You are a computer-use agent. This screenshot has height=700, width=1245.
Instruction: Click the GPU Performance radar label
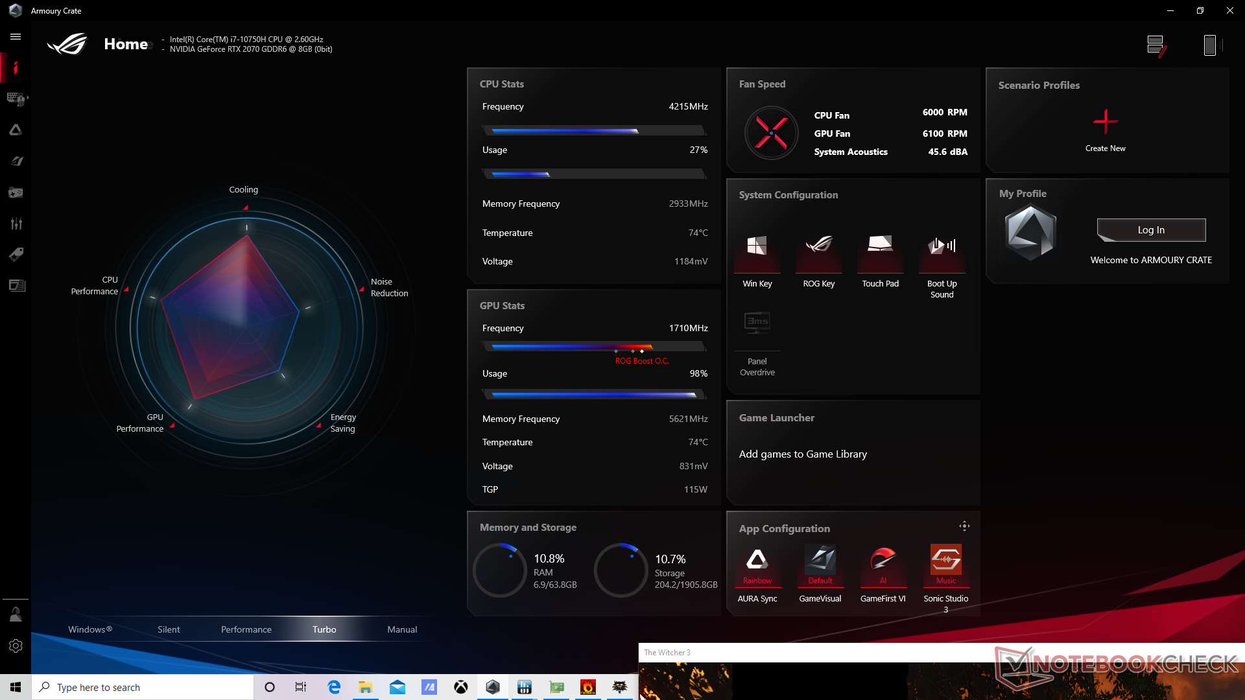[x=140, y=423]
